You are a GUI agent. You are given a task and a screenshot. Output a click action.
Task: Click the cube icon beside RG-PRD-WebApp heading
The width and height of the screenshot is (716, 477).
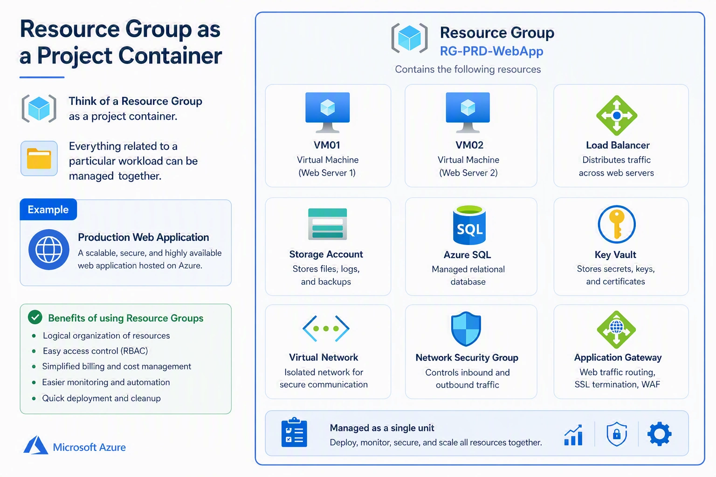point(409,38)
